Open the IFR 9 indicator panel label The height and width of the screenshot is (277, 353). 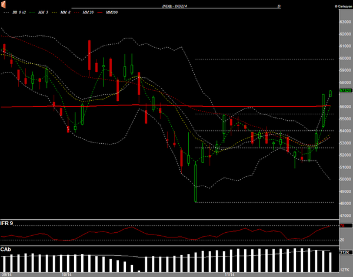click(7, 223)
